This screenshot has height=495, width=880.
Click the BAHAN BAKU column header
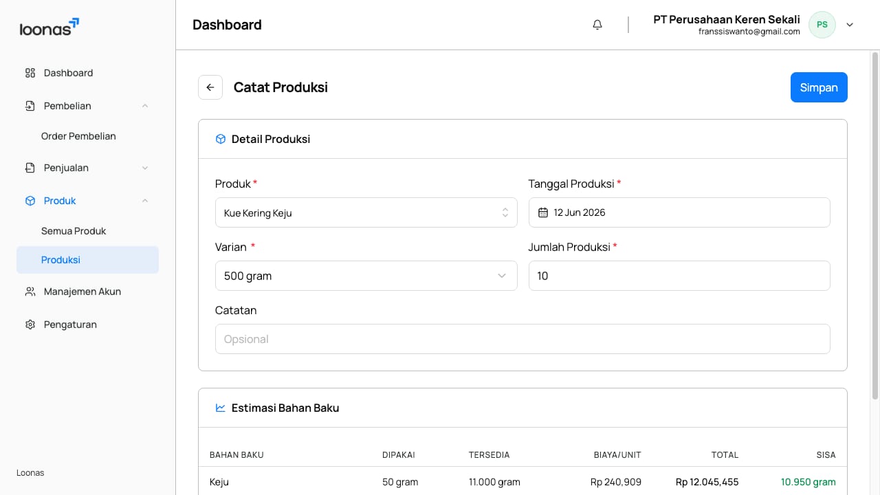pyautogui.click(x=236, y=455)
